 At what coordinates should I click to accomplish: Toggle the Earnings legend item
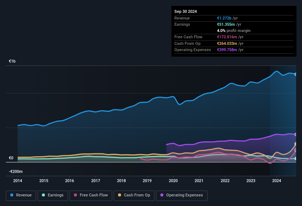(52, 195)
